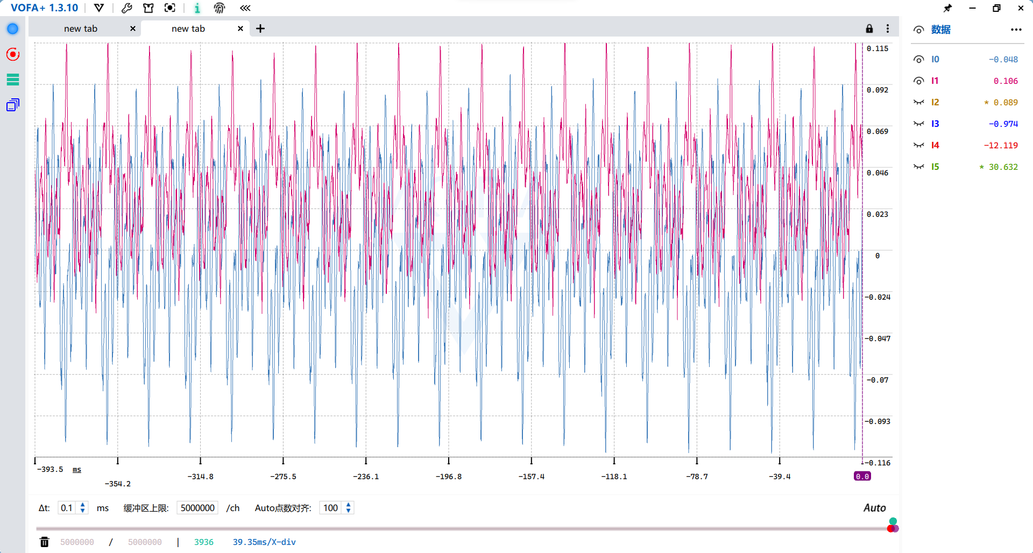Open the tab bar vertical dots menu

tap(888, 28)
